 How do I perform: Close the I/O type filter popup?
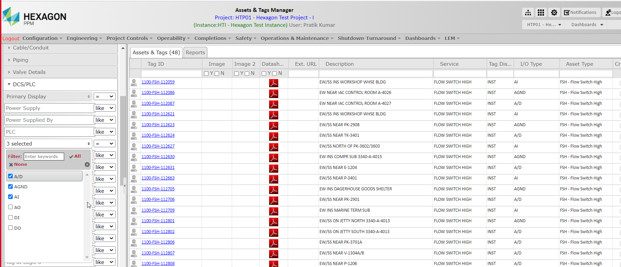pyautogui.click(x=87, y=165)
